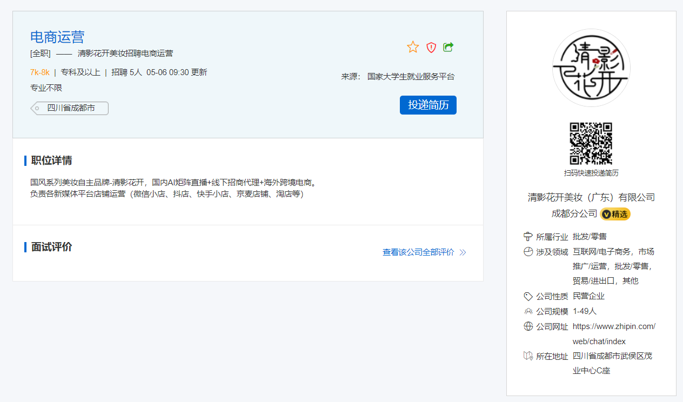Click the 专业不限 text
This screenshot has width=683, height=402.
click(46, 88)
